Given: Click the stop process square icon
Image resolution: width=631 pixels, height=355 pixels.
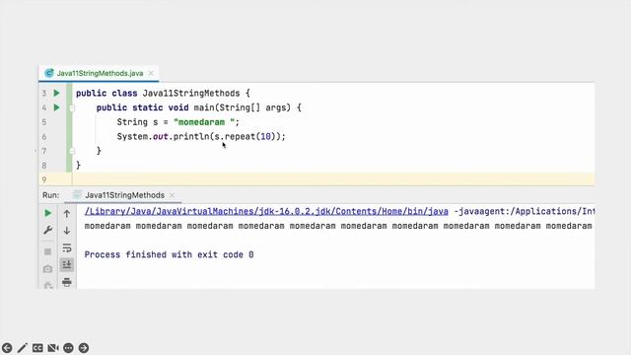Looking at the screenshot, I should point(47,251).
